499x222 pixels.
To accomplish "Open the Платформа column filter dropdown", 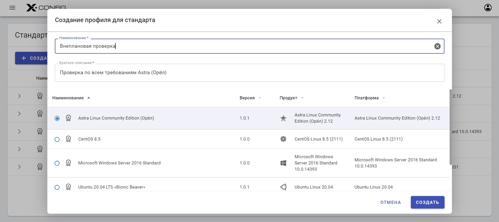I will (384, 98).
